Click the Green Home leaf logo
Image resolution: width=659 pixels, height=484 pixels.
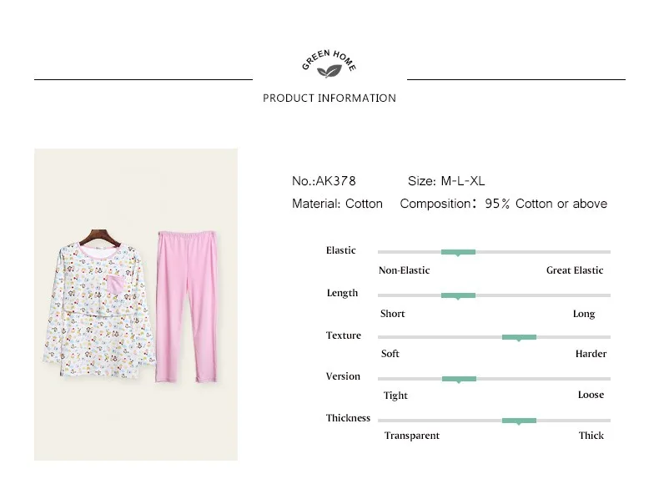coord(329,64)
